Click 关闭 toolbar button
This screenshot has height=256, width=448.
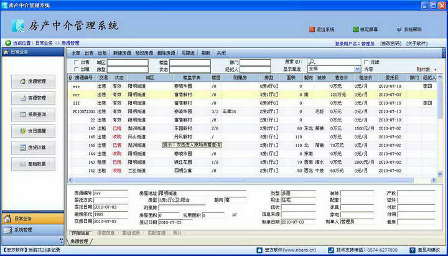221,53
